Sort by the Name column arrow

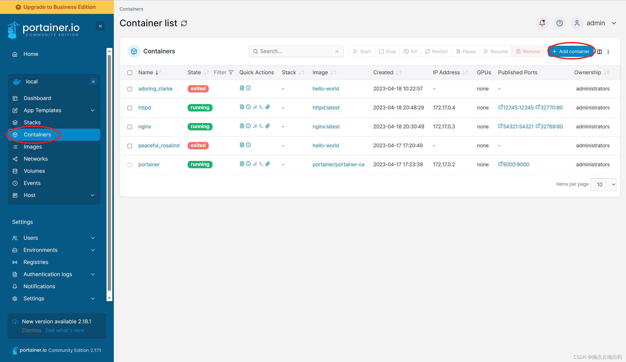tap(158, 73)
